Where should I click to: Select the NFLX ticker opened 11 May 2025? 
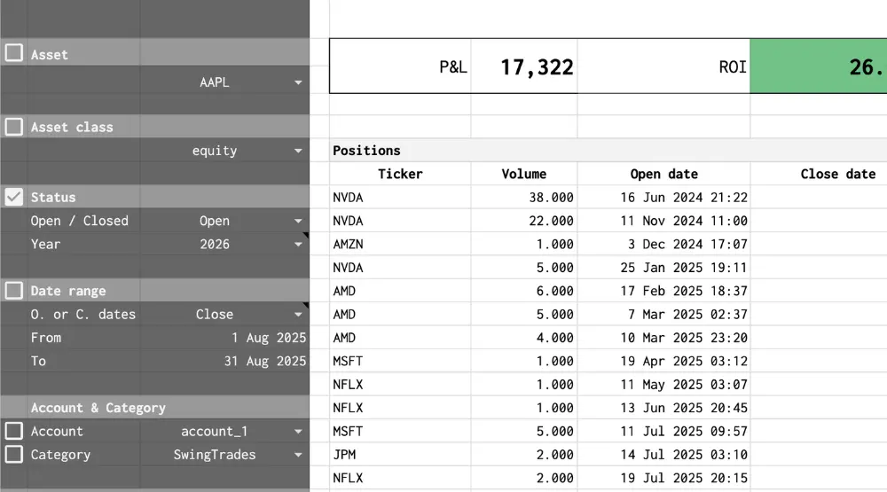(400, 385)
